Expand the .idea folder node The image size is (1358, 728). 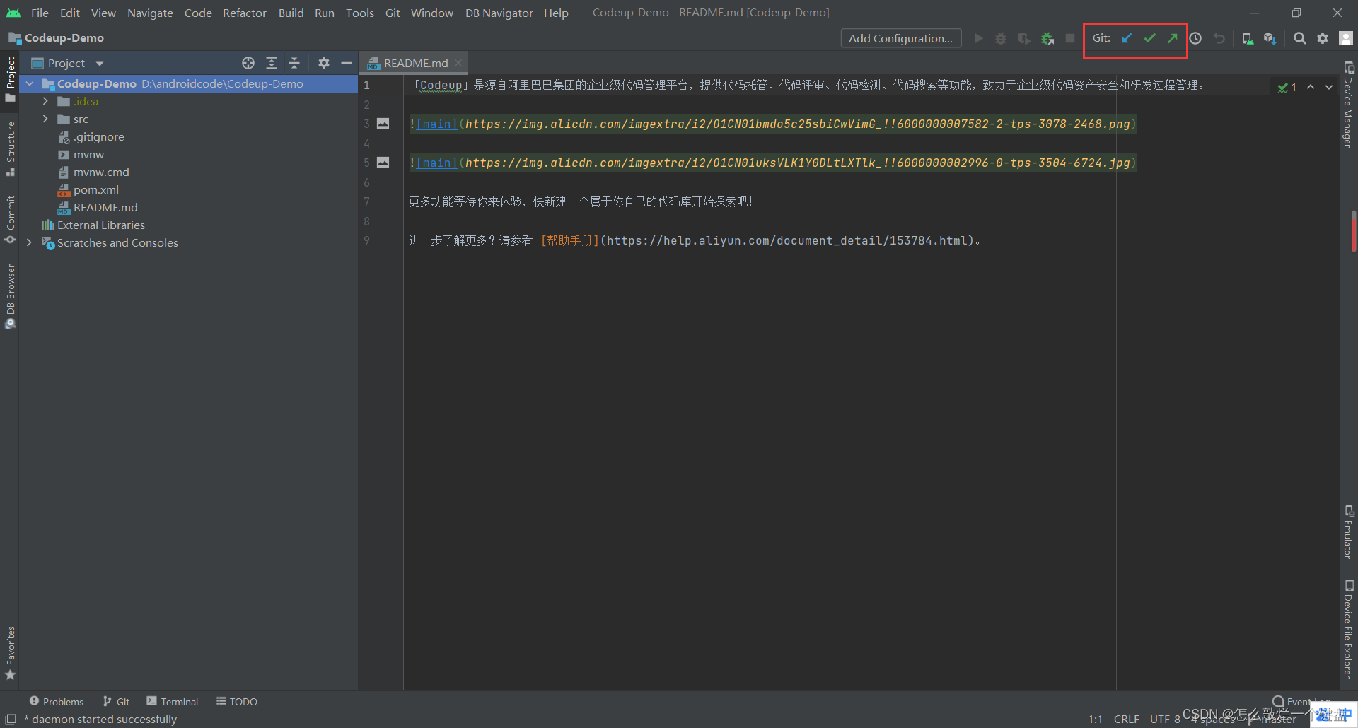(46, 101)
